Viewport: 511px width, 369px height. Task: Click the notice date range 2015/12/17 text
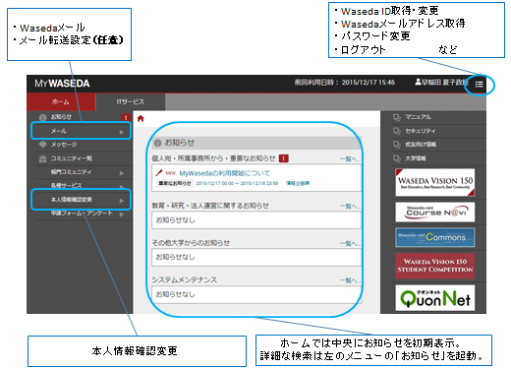(x=237, y=183)
